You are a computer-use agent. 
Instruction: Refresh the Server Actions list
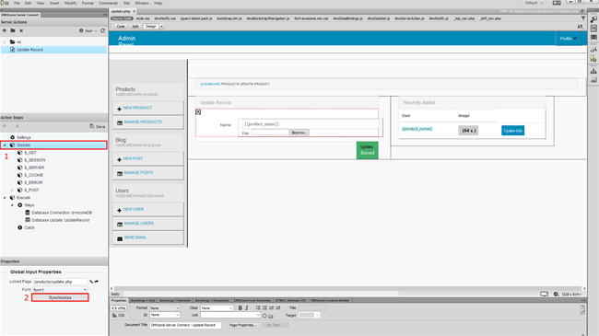103,30
